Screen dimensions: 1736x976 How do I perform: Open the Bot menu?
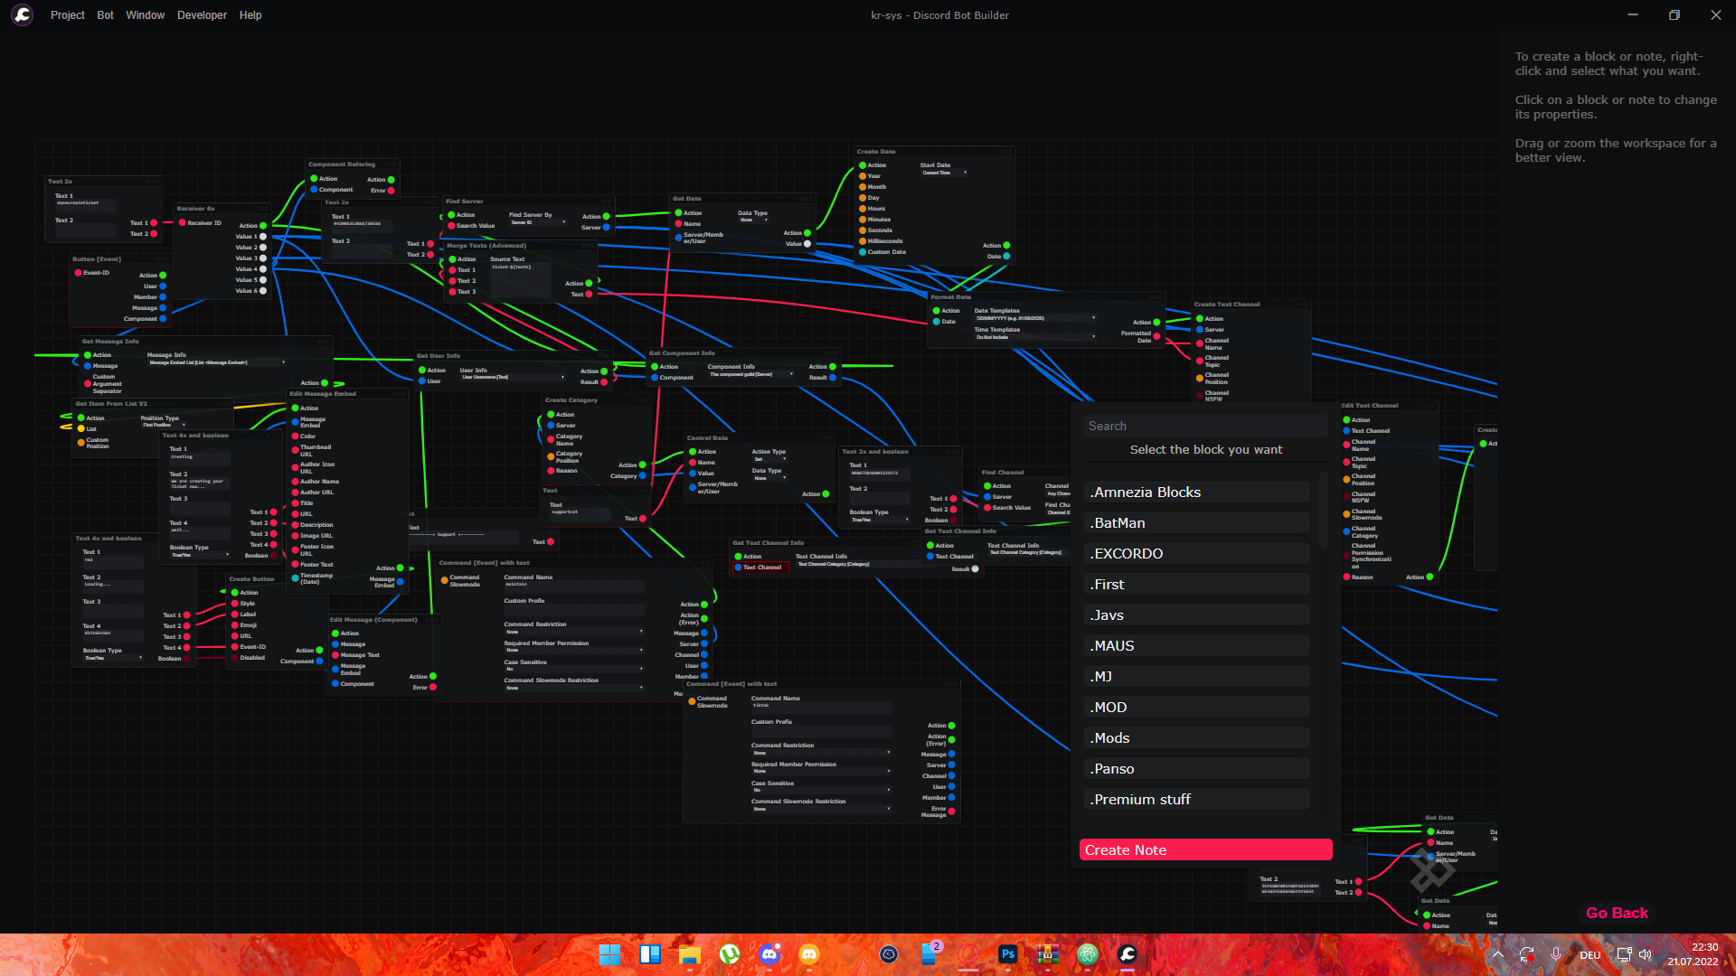tap(105, 15)
